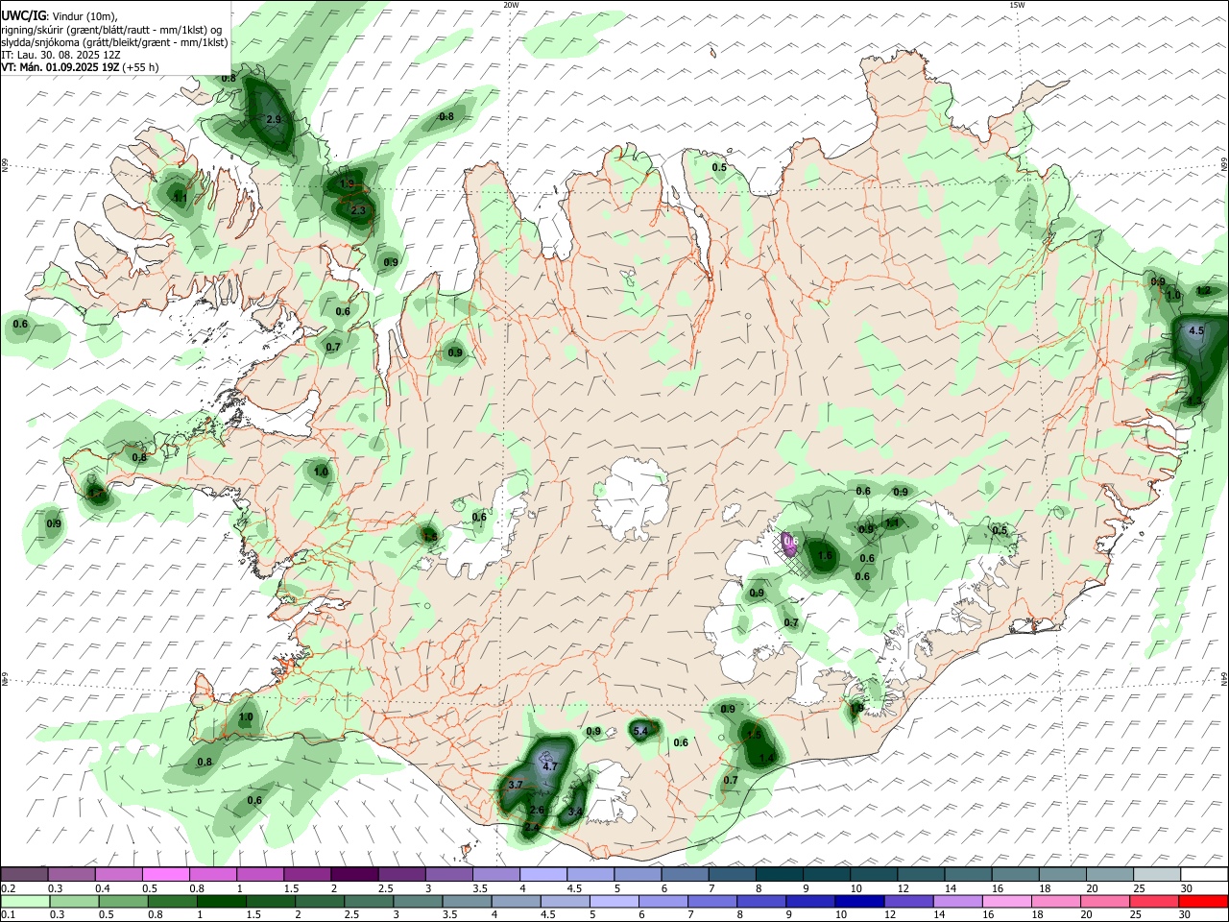Viewport: 1229px width, 922px height.
Task: Select the bright magenta 0.5–0.8 swatch on upper scale
Action: (165, 874)
